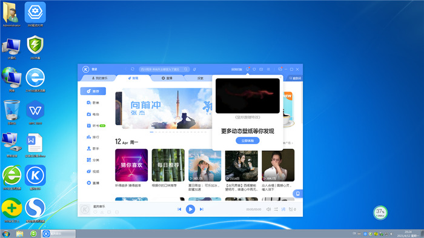Open the 2345 accelerated browser desktop icon
The image size is (424, 238).
point(35,80)
